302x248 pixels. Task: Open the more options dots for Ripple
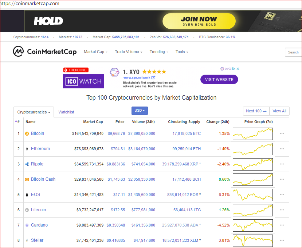[x=282, y=164]
